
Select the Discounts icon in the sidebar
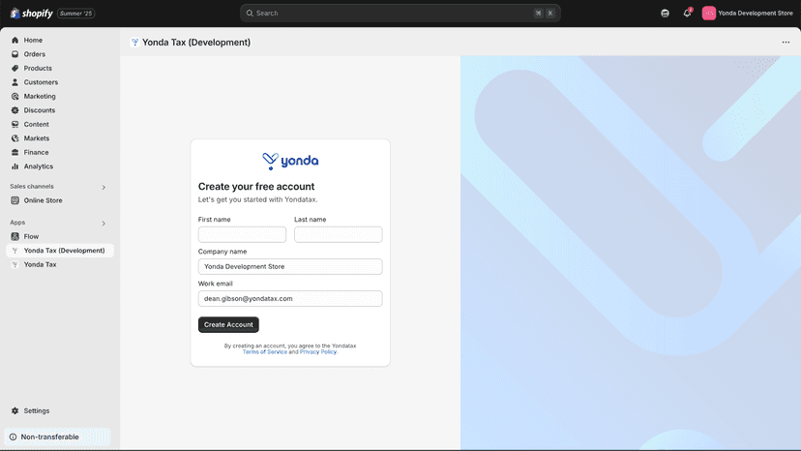coord(15,110)
